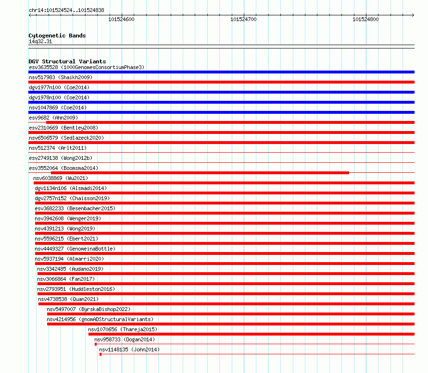
Task: Open variant esv9682 (Ahn2009)
Action: (x=53, y=118)
